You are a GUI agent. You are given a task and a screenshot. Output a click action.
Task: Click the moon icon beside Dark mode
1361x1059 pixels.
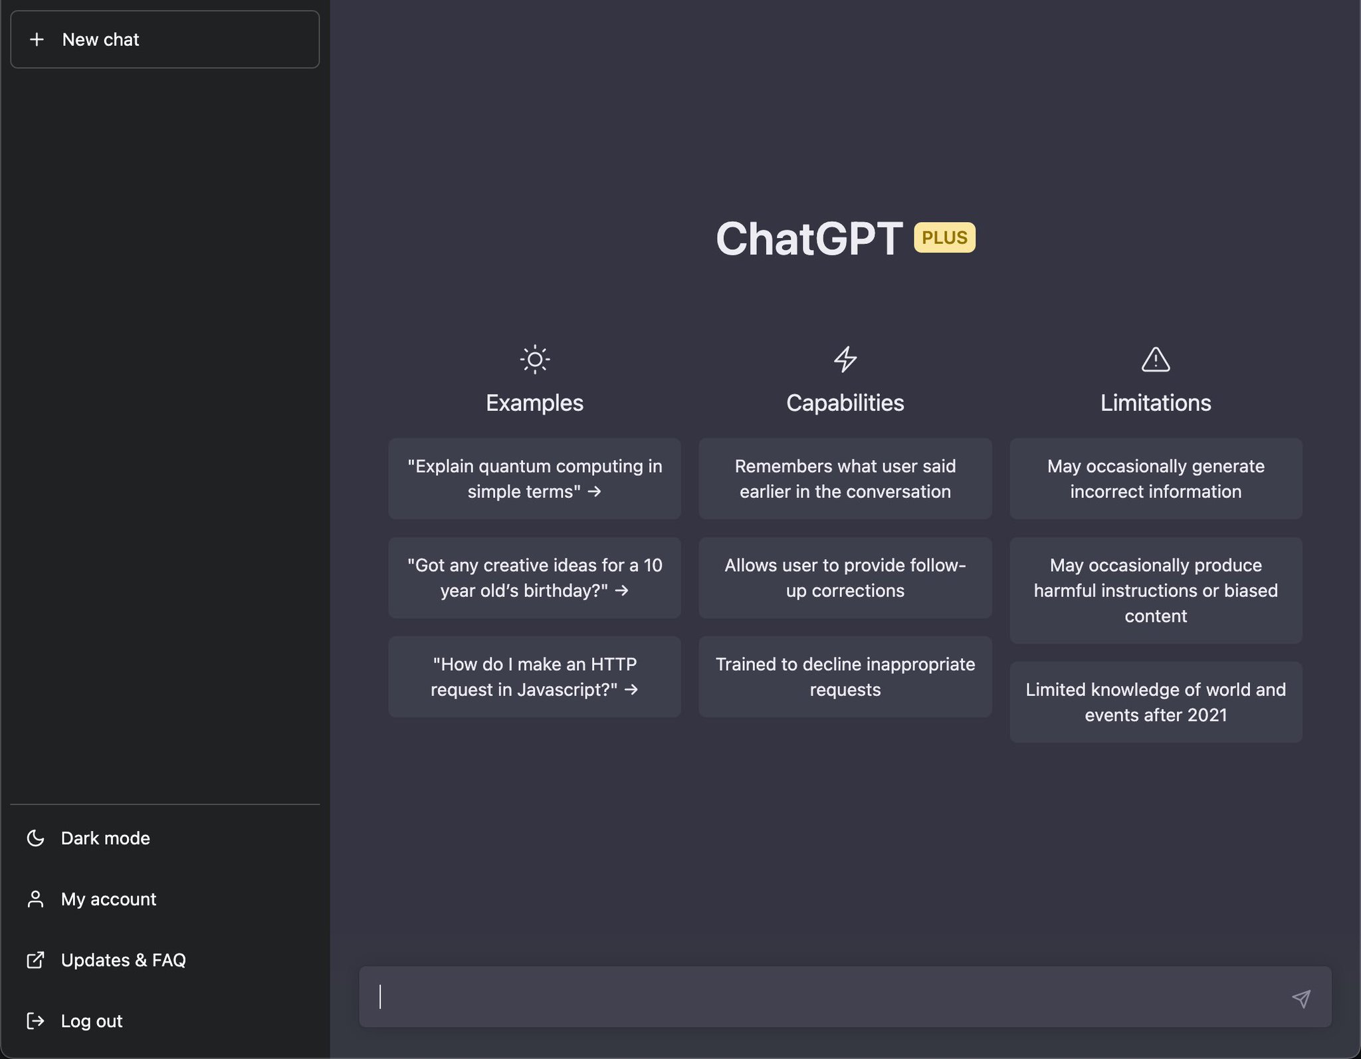[35, 838]
